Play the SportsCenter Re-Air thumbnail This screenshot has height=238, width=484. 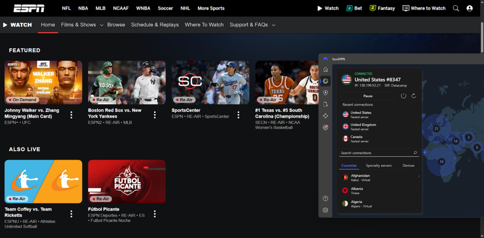(210, 82)
